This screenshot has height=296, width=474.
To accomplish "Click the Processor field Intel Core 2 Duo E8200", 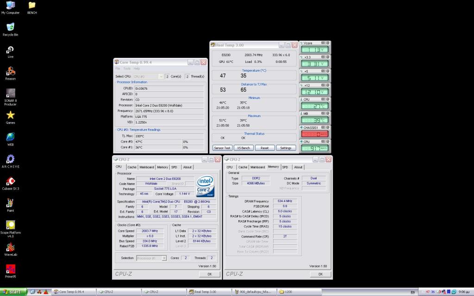I will pos(169,105).
